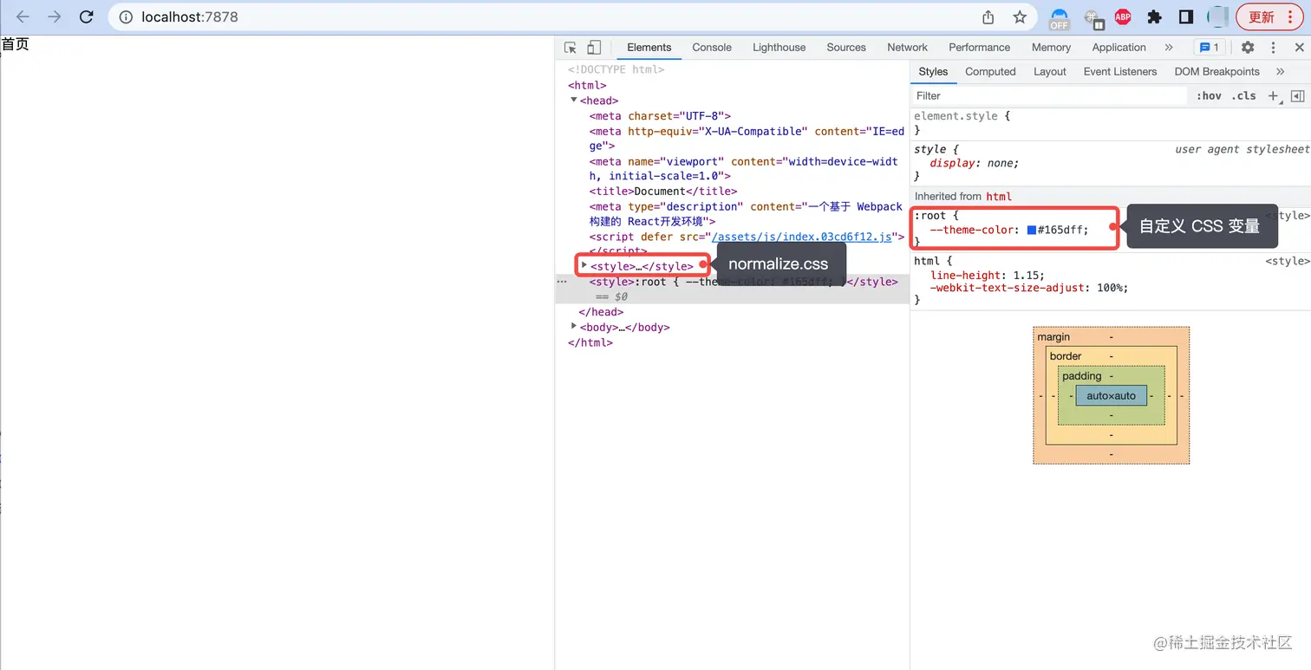Image resolution: width=1311 pixels, height=670 pixels.
Task: Open the index.03cd6f12.js script link
Action: click(801, 237)
